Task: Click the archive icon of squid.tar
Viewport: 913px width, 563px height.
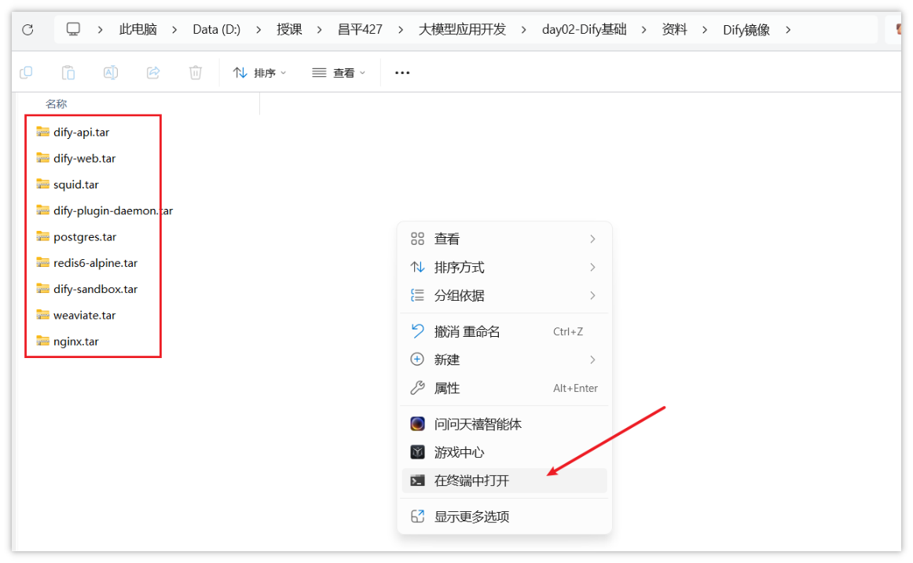Action: [x=42, y=184]
